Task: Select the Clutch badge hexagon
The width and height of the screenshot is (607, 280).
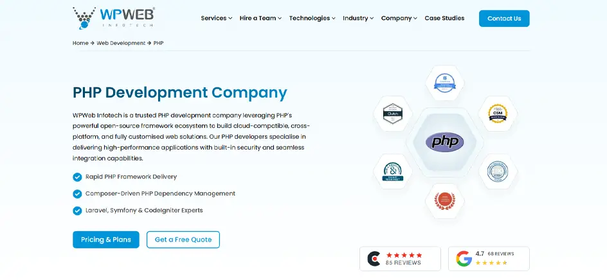Action: [x=393, y=113]
